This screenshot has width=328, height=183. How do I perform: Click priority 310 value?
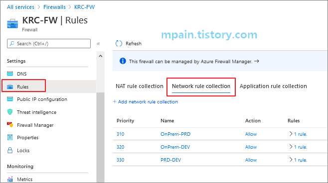[120, 134]
